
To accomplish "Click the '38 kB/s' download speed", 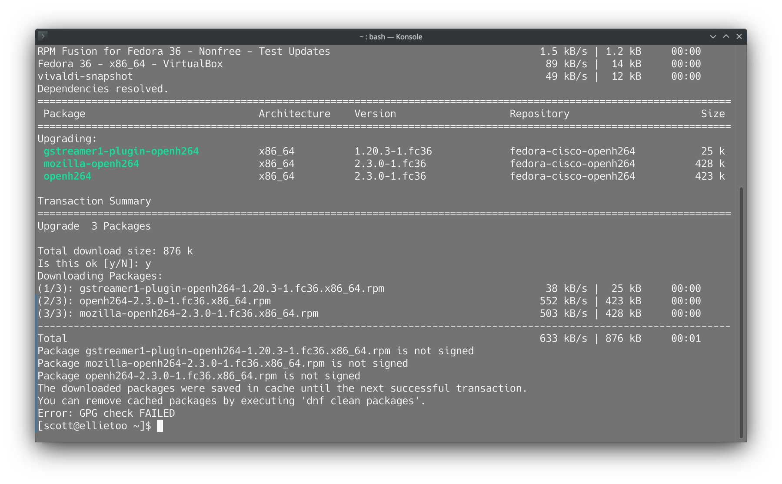I will pos(566,289).
